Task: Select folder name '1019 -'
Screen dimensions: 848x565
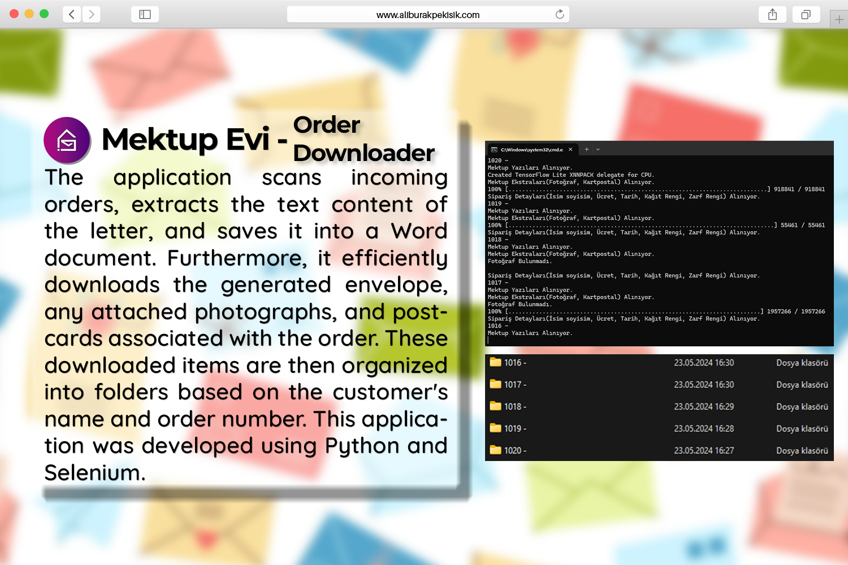Action: pos(515,429)
